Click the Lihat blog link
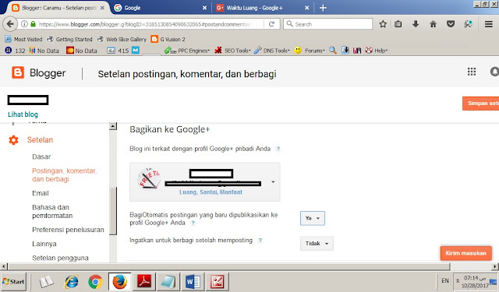The image size is (499, 292). pos(23,114)
